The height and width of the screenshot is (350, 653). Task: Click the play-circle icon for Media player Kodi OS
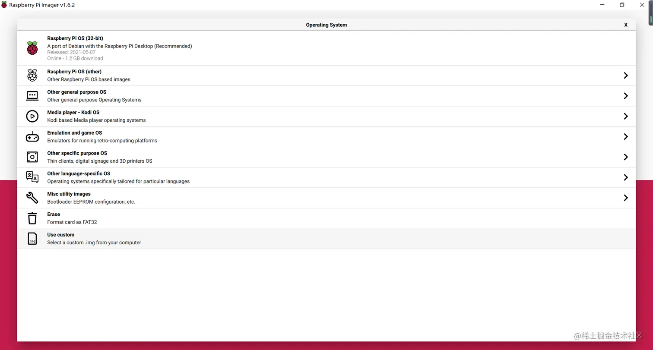(32, 116)
